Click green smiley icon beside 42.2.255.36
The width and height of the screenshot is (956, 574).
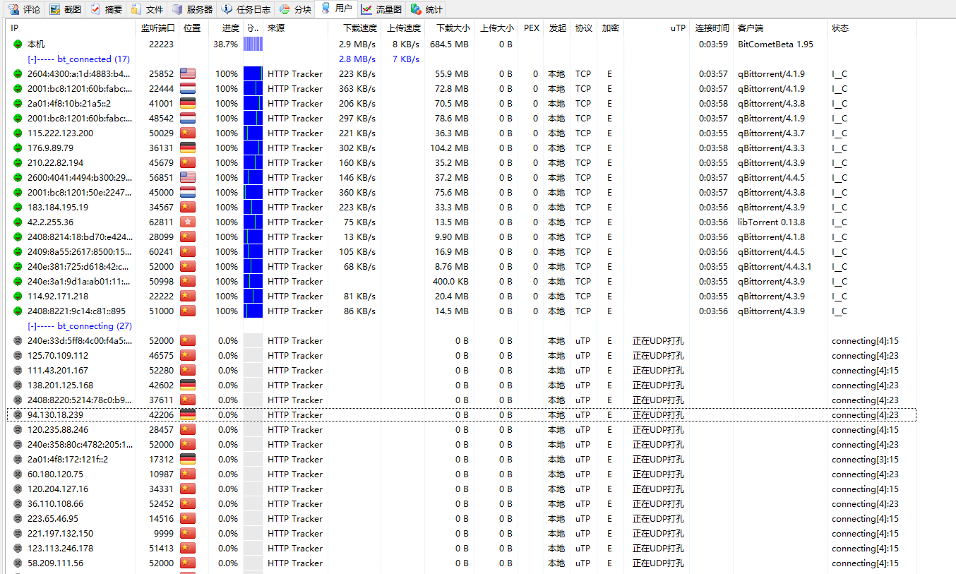pyautogui.click(x=18, y=222)
